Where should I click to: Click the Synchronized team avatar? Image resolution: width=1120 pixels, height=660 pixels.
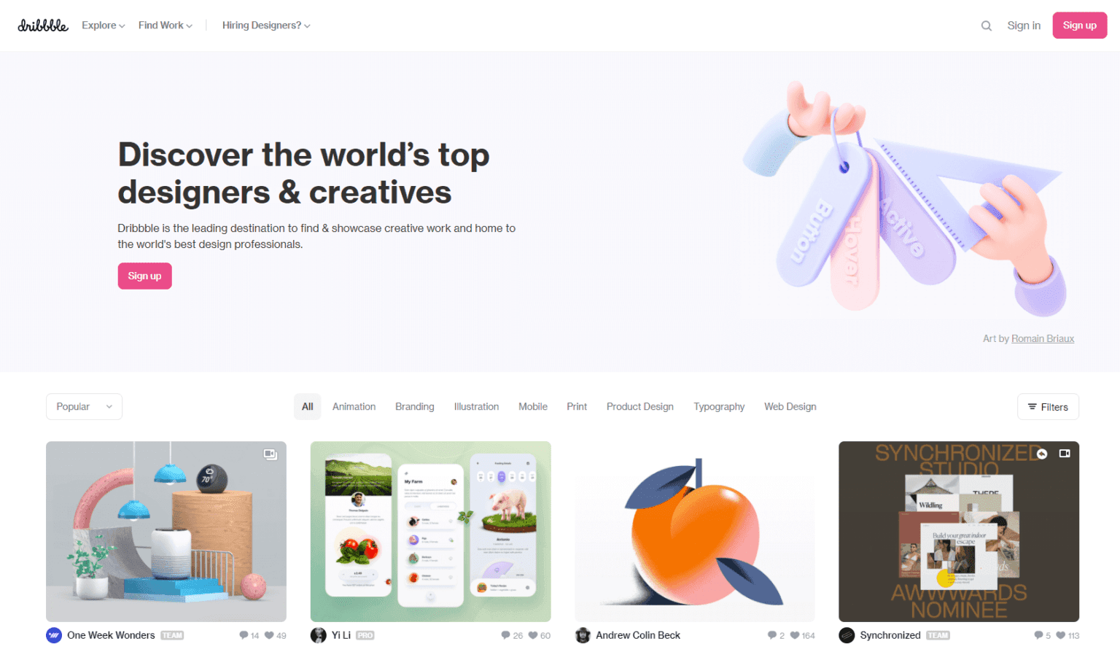(x=847, y=635)
